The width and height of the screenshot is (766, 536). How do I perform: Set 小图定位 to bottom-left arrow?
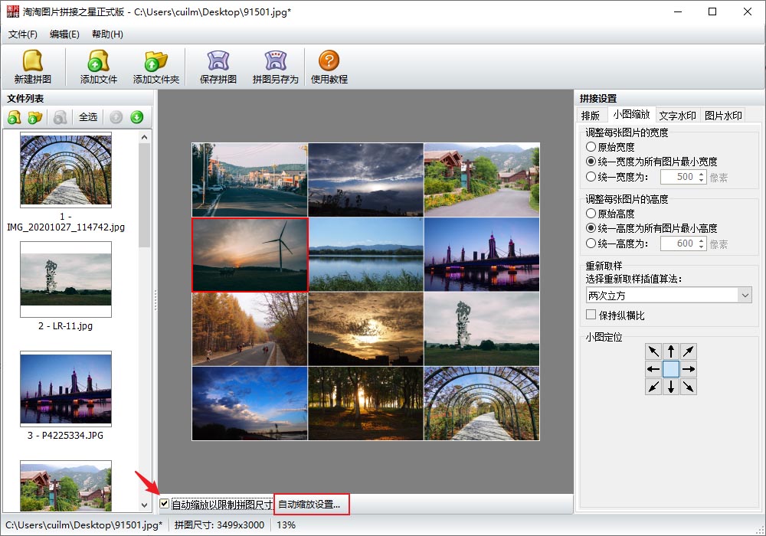653,387
